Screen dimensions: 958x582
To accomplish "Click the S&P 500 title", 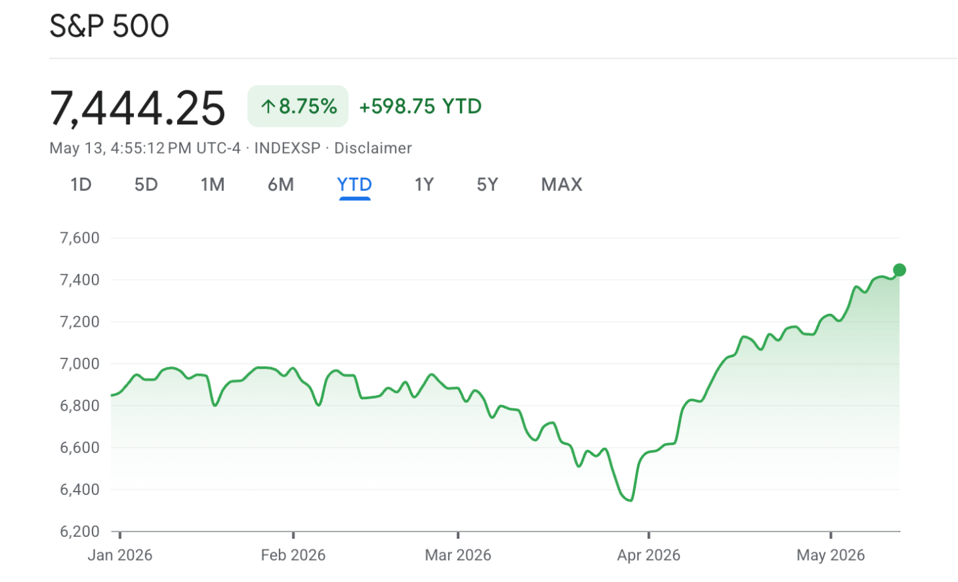I will pyautogui.click(x=109, y=26).
